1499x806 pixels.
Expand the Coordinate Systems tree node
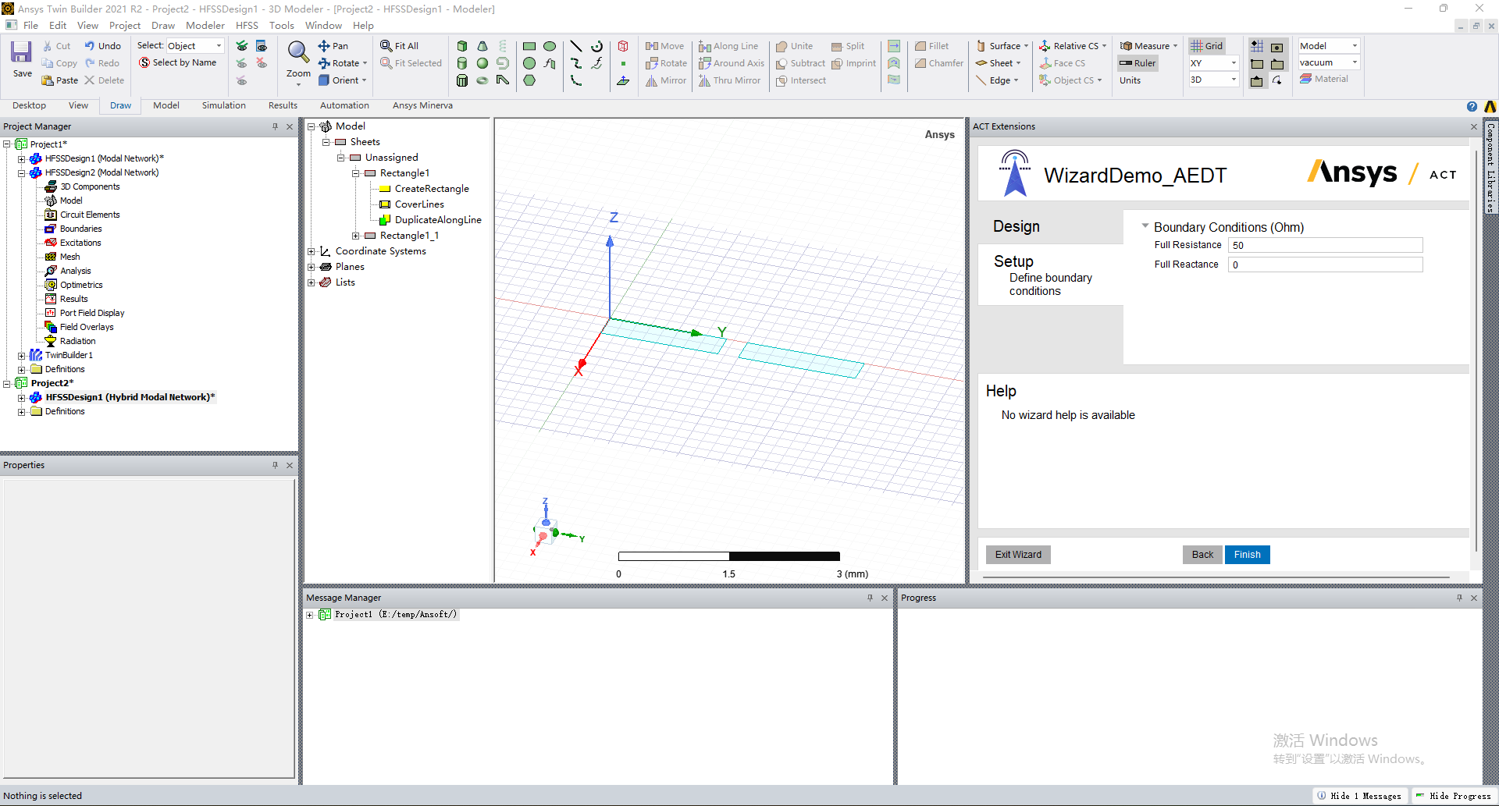coord(312,251)
